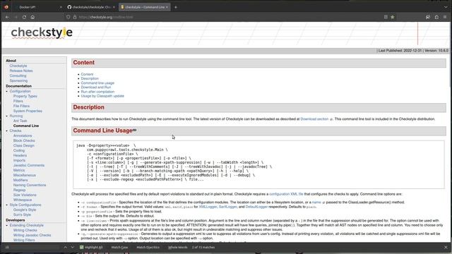Jump to Usage by Classpath update link
This screenshot has width=452, height=254.
click(102, 96)
